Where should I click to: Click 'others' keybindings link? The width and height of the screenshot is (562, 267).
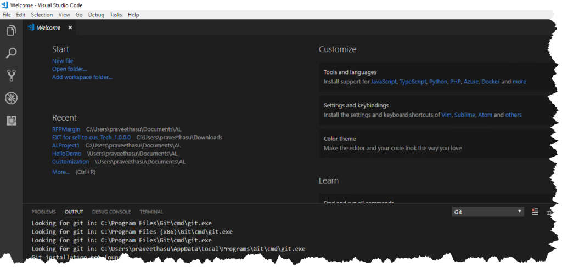[513, 115]
